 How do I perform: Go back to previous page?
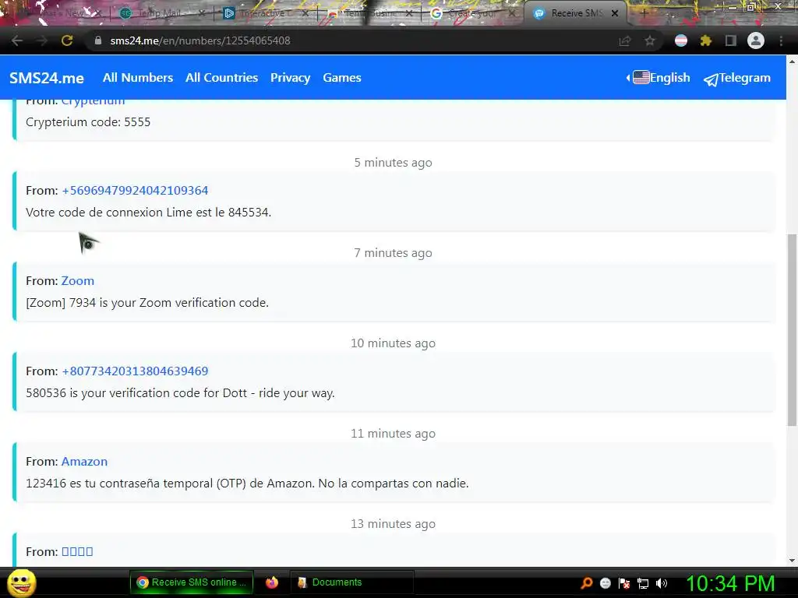click(x=17, y=40)
